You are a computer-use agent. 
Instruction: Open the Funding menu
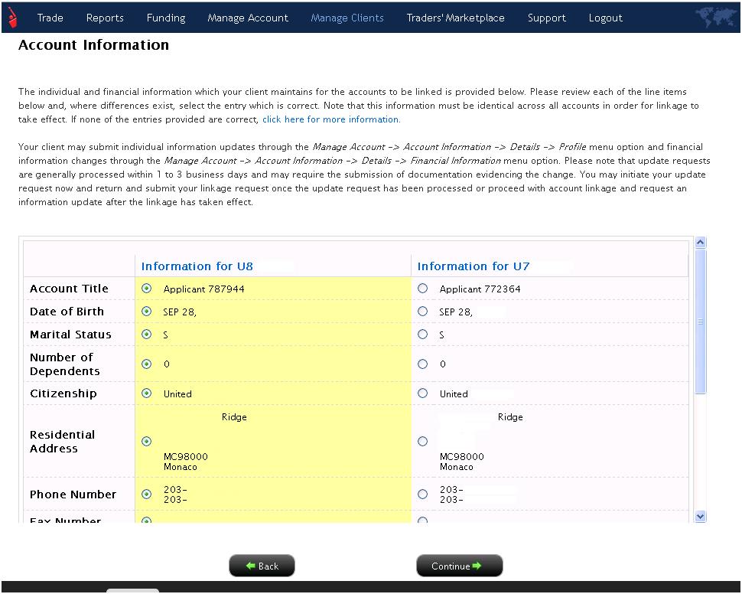(x=166, y=18)
